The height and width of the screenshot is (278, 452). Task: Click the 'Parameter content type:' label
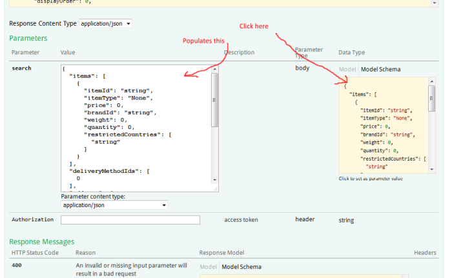pos(93,197)
